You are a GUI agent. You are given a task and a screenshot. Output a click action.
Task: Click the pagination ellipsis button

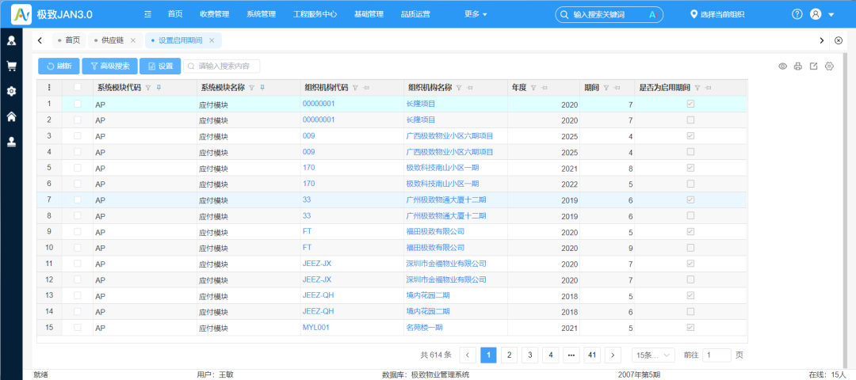[x=571, y=355]
